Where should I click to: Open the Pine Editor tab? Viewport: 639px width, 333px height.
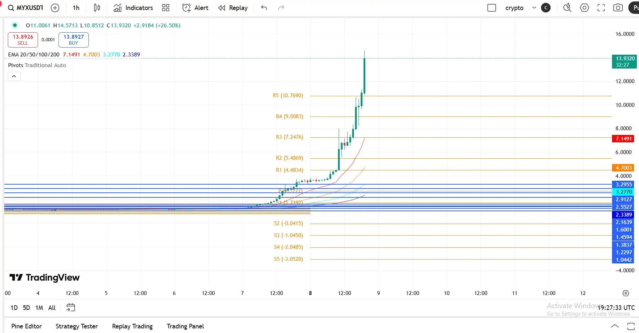pyautogui.click(x=27, y=326)
